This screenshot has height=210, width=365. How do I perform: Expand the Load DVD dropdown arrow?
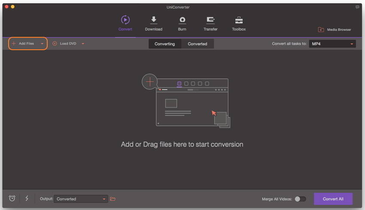click(x=83, y=44)
